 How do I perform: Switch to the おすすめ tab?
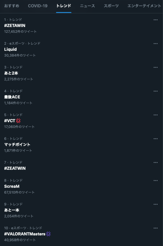click(x=12, y=6)
